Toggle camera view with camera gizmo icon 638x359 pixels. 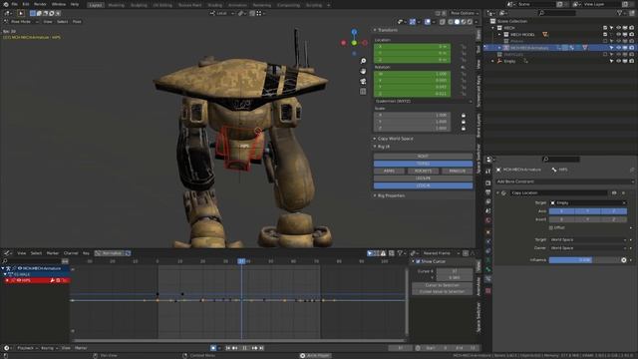pos(363,82)
